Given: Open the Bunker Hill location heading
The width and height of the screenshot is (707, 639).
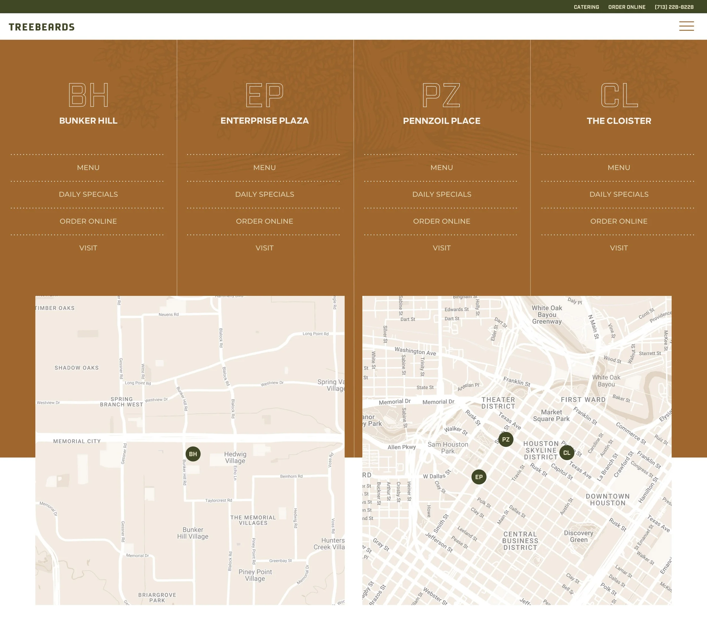Looking at the screenshot, I should point(88,121).
